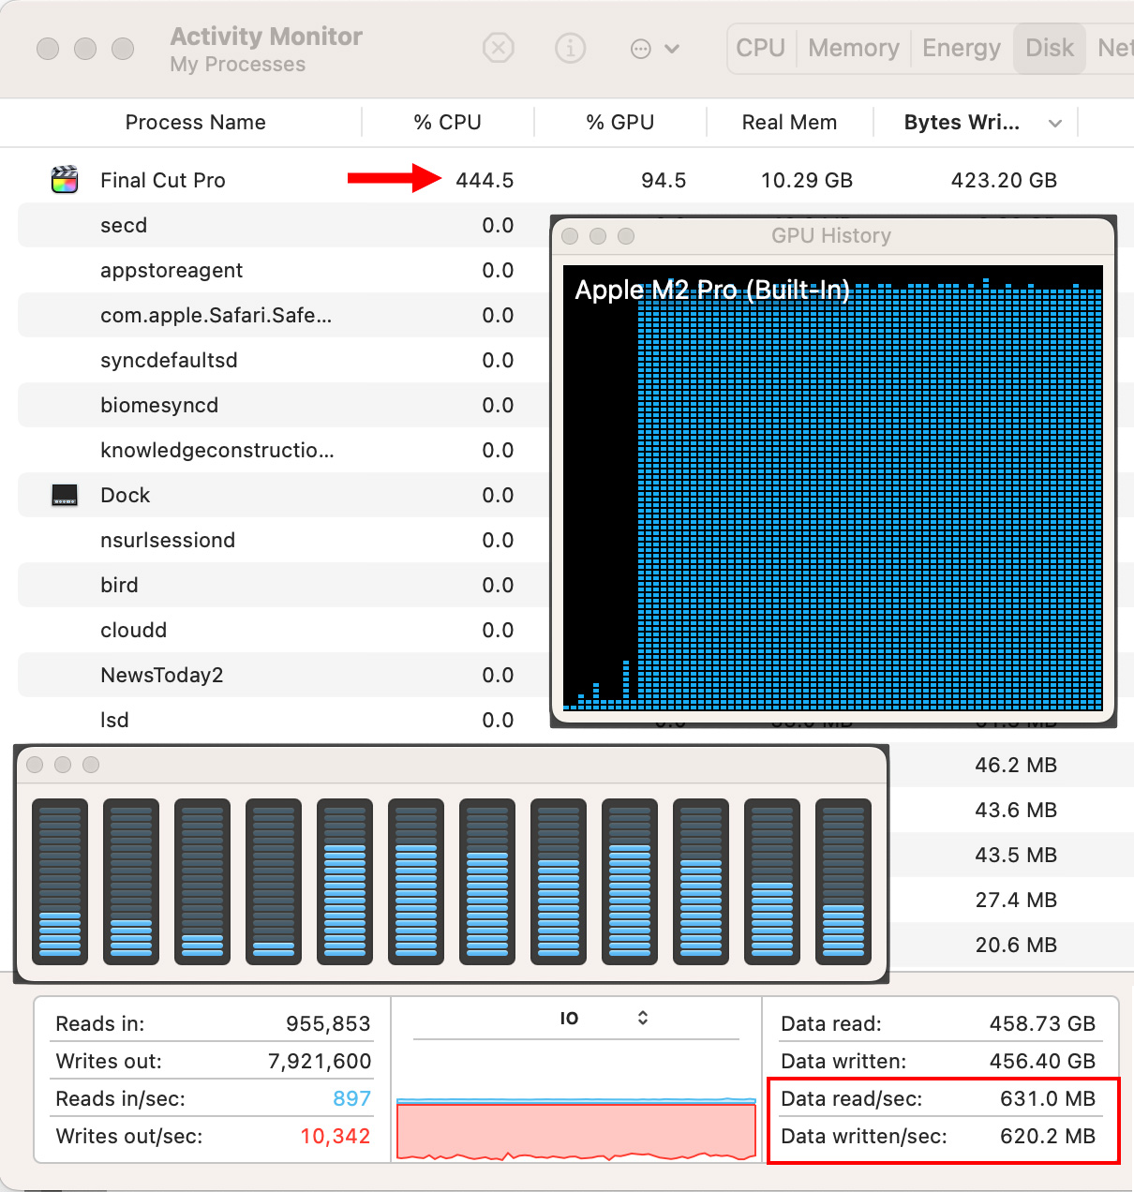Image resolution: width=1134 pixels, height=1192 pixels.
Task: Click the Writes out count 7,921,600
Action: [320, 1061]
